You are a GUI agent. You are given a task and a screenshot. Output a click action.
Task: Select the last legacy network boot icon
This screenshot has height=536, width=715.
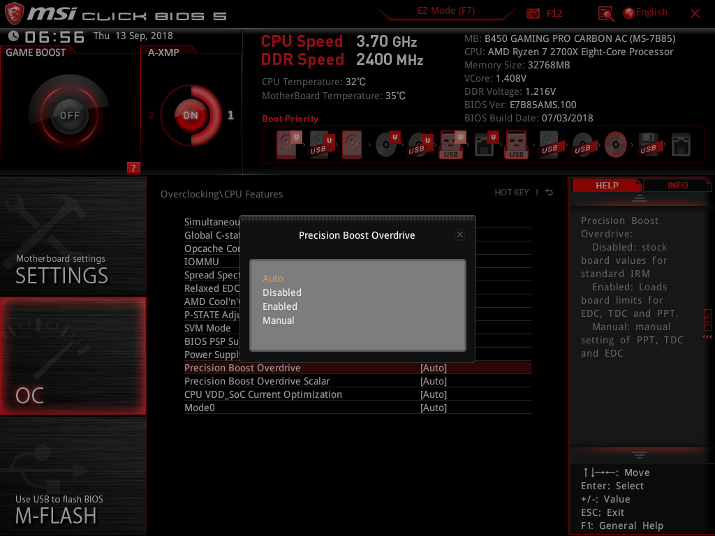point(681,145)
